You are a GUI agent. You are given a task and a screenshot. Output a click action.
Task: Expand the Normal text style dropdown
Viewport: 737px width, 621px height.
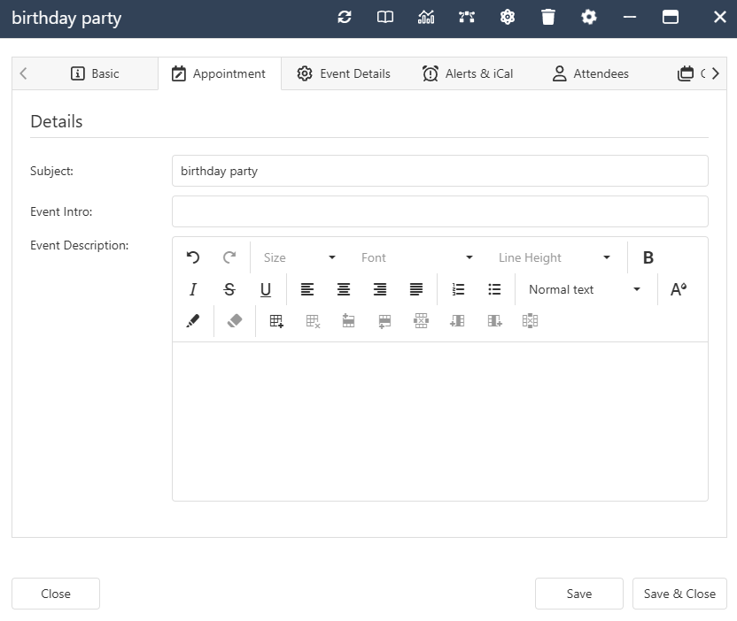(585, 289)
